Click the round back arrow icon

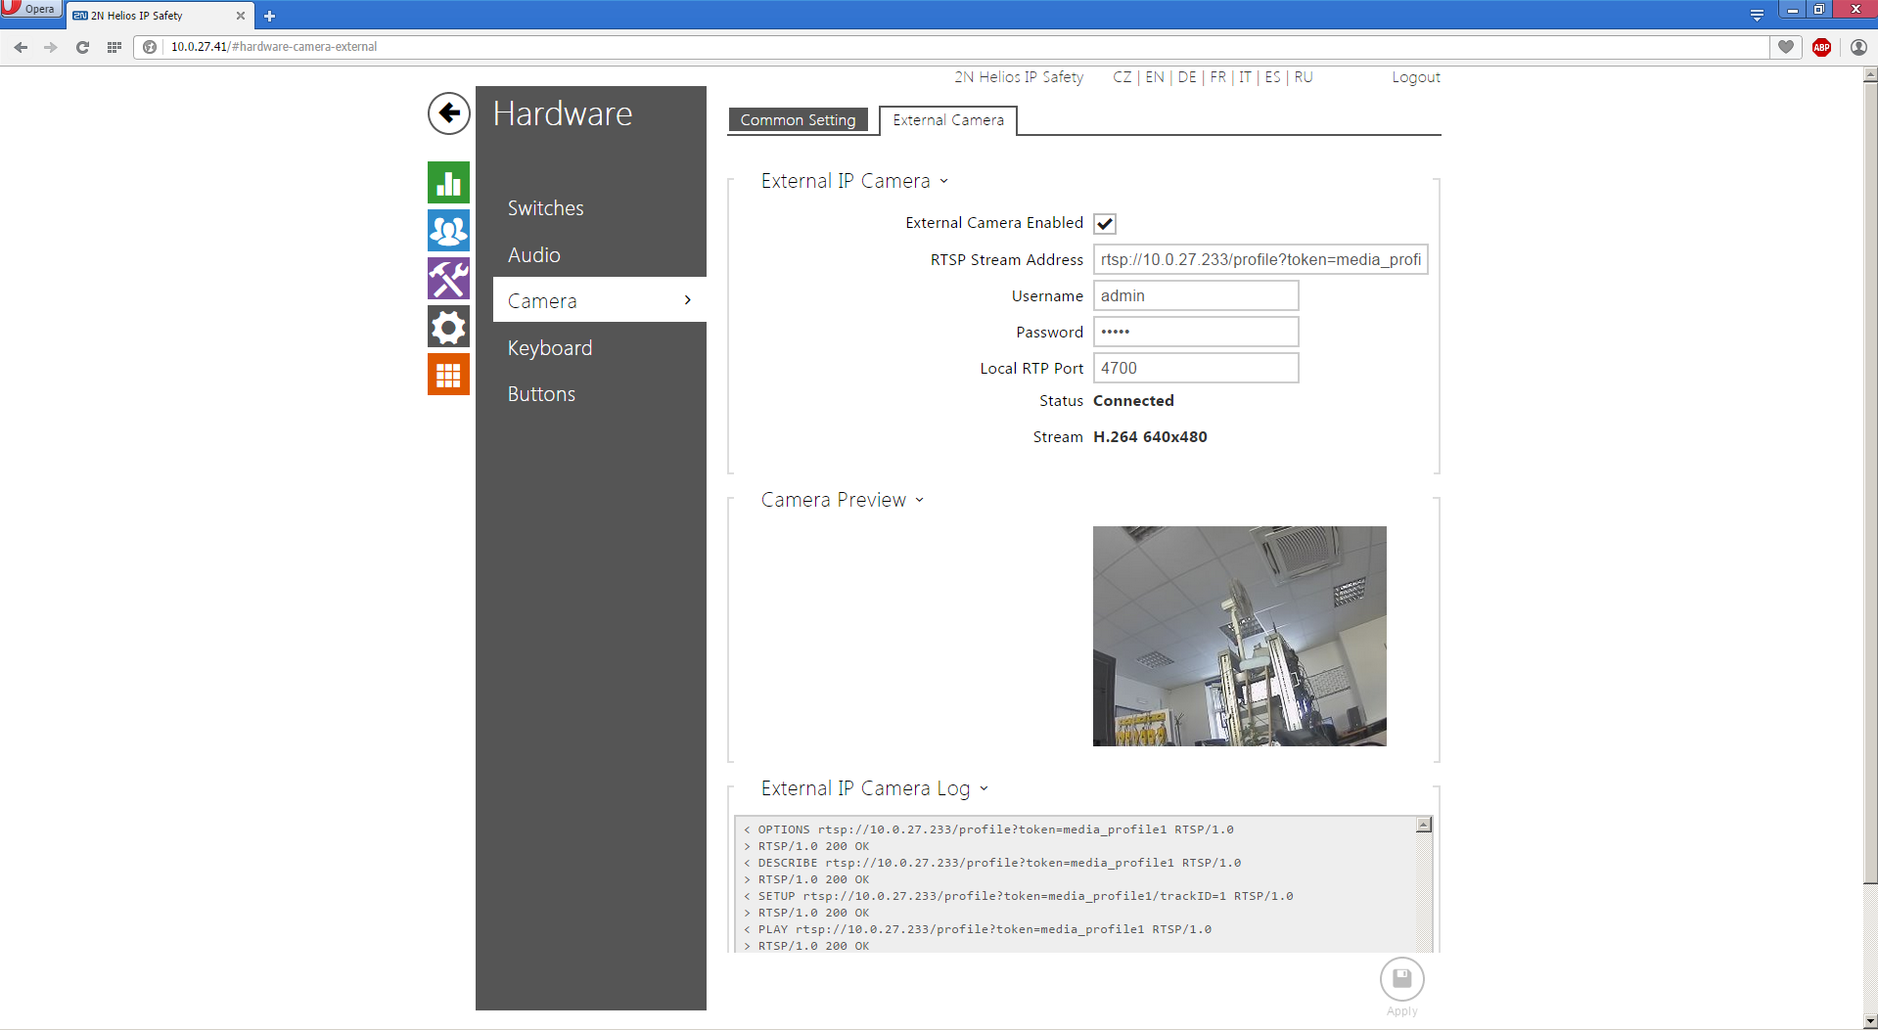tap(448, 113)
